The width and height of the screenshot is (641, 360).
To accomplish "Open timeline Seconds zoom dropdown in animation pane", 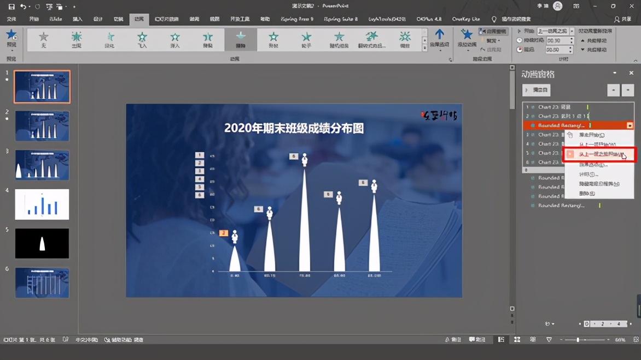I will tap(550, 323).
